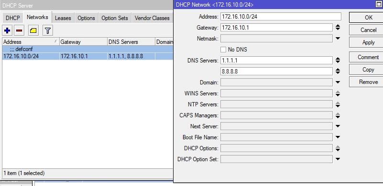This screenshot has height=186, width=383.
Task: Click the CAPS Managers field
Action: pos(276,115)
